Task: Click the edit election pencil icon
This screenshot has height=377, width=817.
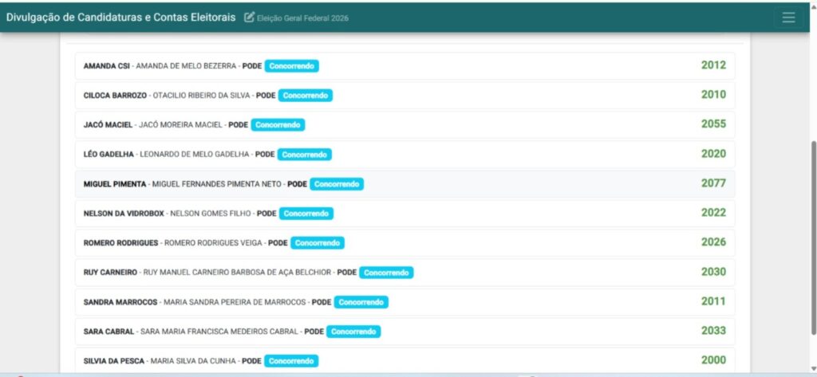Action: click(249, 18)
